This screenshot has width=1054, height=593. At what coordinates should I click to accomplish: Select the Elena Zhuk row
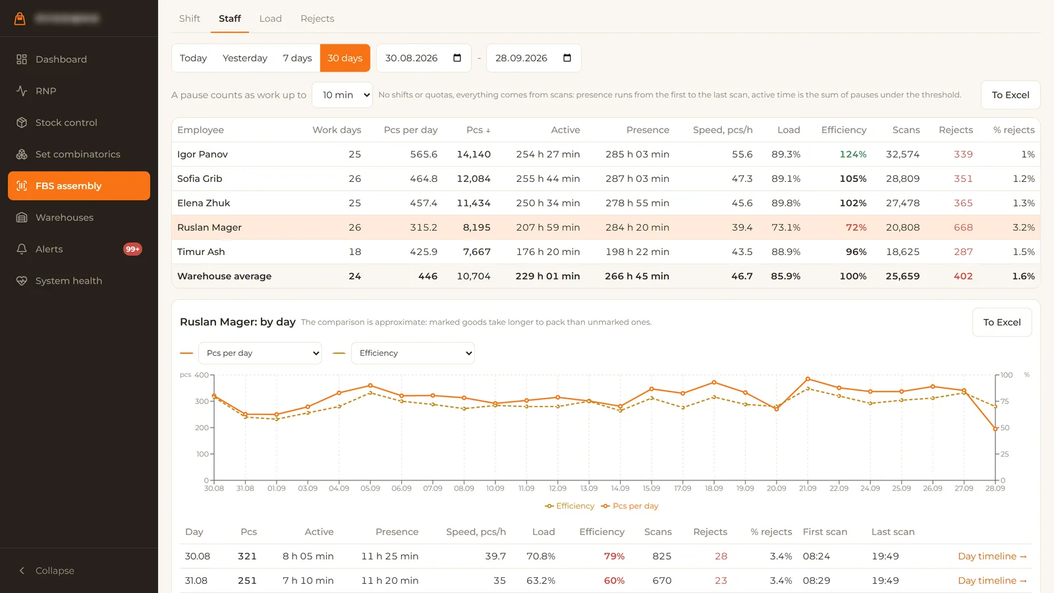pyautogui.click(x=606, y=203)
